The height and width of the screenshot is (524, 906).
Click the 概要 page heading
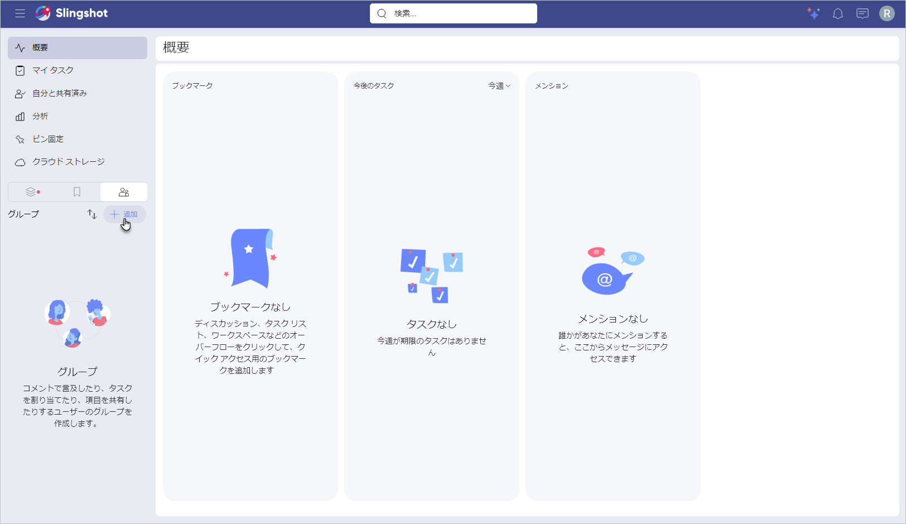[176, 48]
